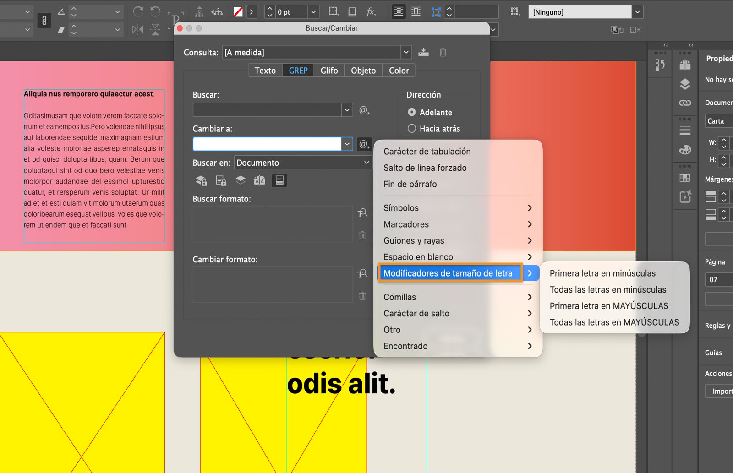Clear Cambiar formato with its trash icon
The image size is (733, 473).
[362, 295]
